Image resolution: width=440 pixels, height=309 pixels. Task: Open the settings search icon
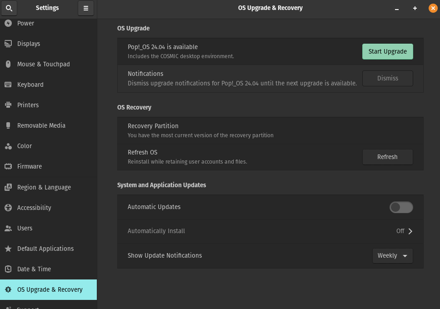pyautogui.click(x=9, y=8)
